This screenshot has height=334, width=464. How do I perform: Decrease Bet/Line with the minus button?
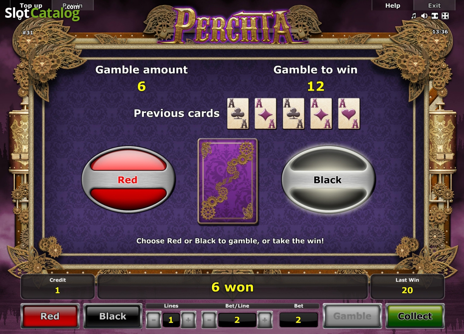[209, 320]
